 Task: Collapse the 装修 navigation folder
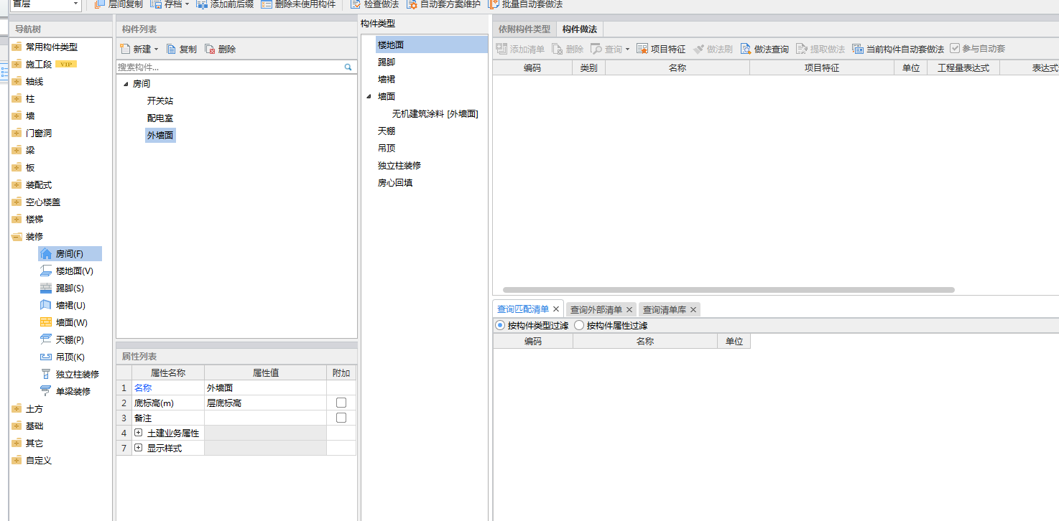[17, 236]
